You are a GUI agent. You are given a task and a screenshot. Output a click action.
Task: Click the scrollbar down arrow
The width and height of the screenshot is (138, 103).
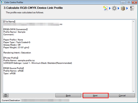133,91
